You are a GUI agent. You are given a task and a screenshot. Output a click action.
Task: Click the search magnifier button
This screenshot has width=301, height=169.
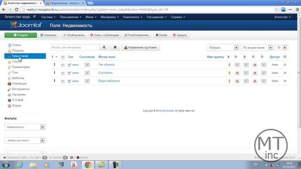(x=104, y=47)
